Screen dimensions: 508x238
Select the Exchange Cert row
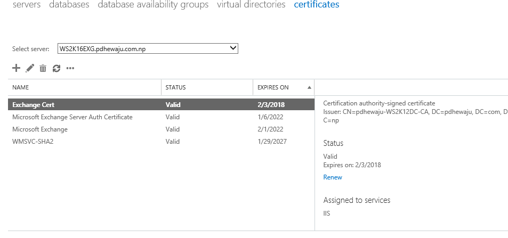pyautogui.click(x=162, y=104)
